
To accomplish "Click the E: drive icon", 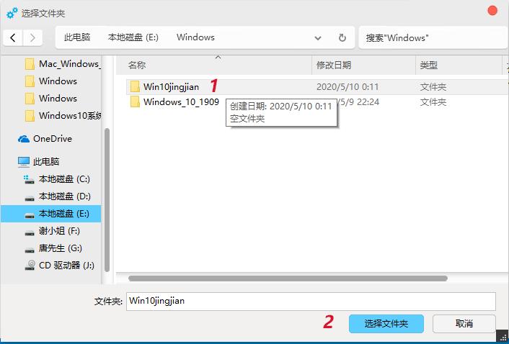I will tap(30, 215).
